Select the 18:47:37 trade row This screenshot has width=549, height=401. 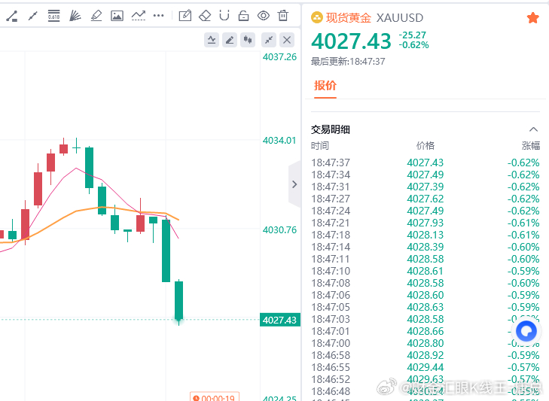pos(425,163)
